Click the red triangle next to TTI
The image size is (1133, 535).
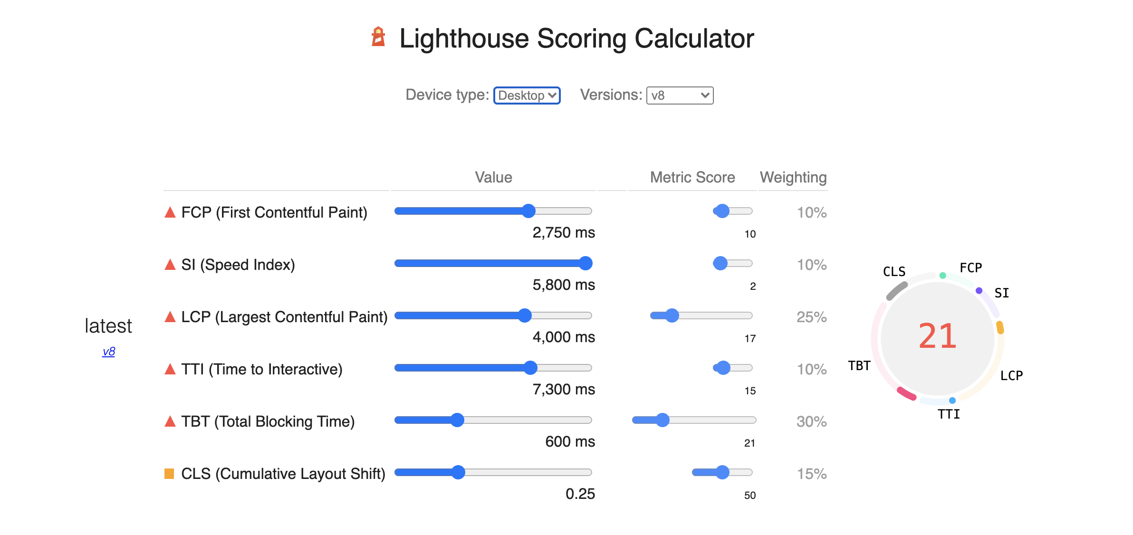click(170, 369)
